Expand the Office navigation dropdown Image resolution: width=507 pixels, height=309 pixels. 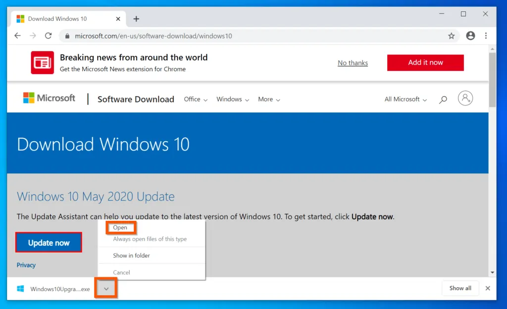[x=196, y=99]
